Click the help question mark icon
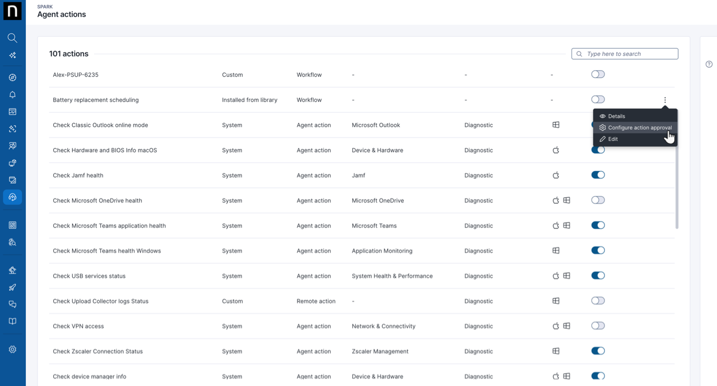This screenshot has width=717, height=386. pos(709,64)
